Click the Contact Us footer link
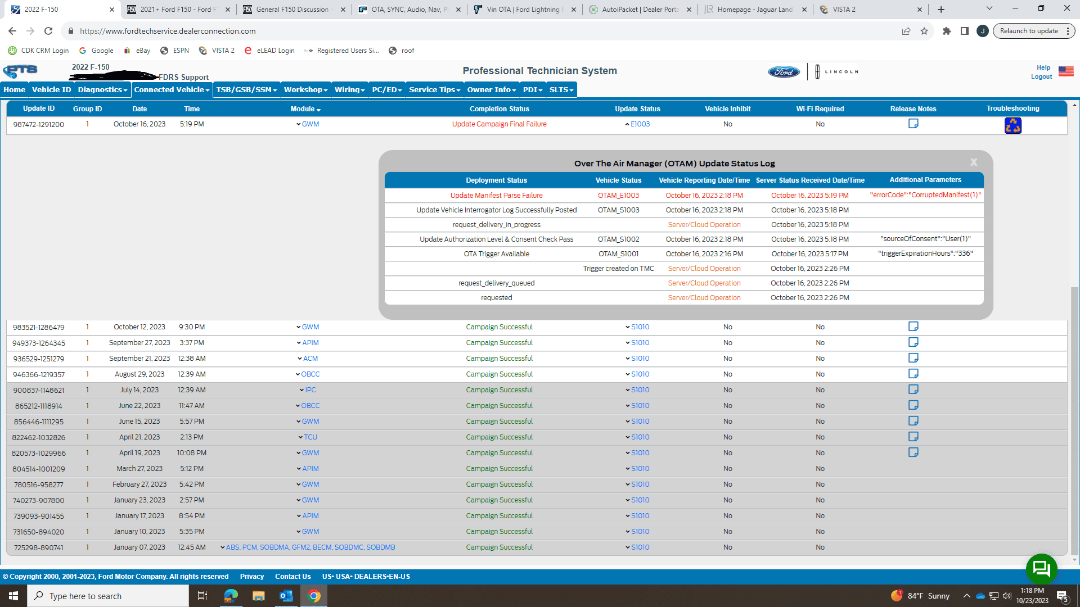The width and height of the screenshot is (1080, 607). pos(292,577)
